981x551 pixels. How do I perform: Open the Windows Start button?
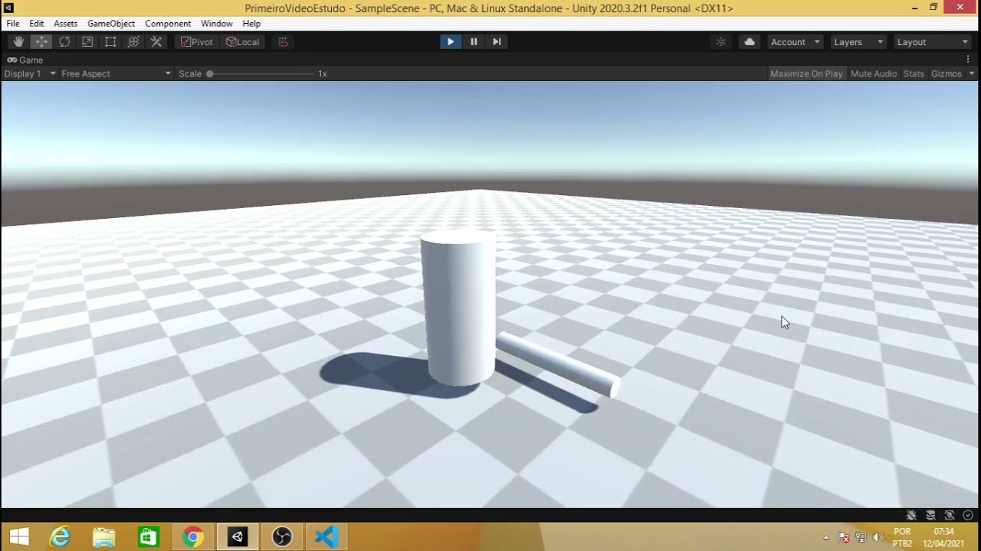(19, 537)
